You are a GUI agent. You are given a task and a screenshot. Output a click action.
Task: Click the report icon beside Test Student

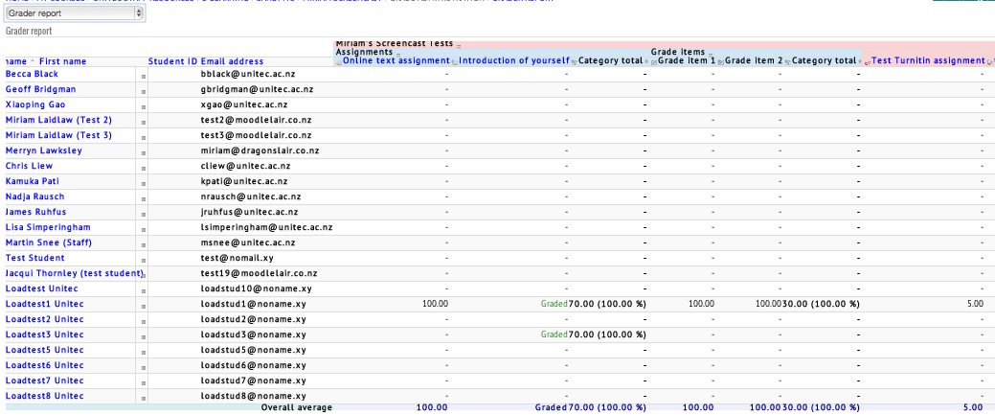144,259
